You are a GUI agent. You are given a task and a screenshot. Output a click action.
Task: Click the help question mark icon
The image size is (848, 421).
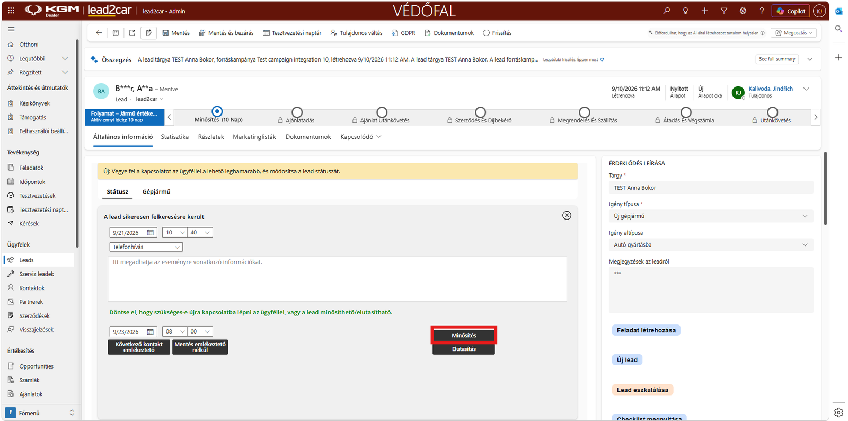click(x=762, y=11)
